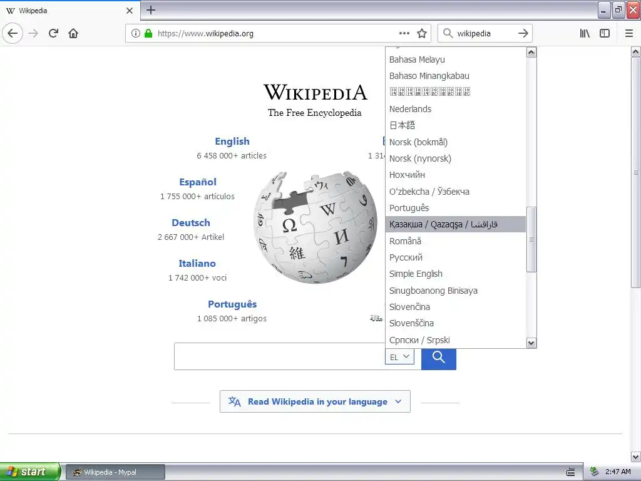Click the Wikipedia - Mypal taskbar item

pos(115,472)
